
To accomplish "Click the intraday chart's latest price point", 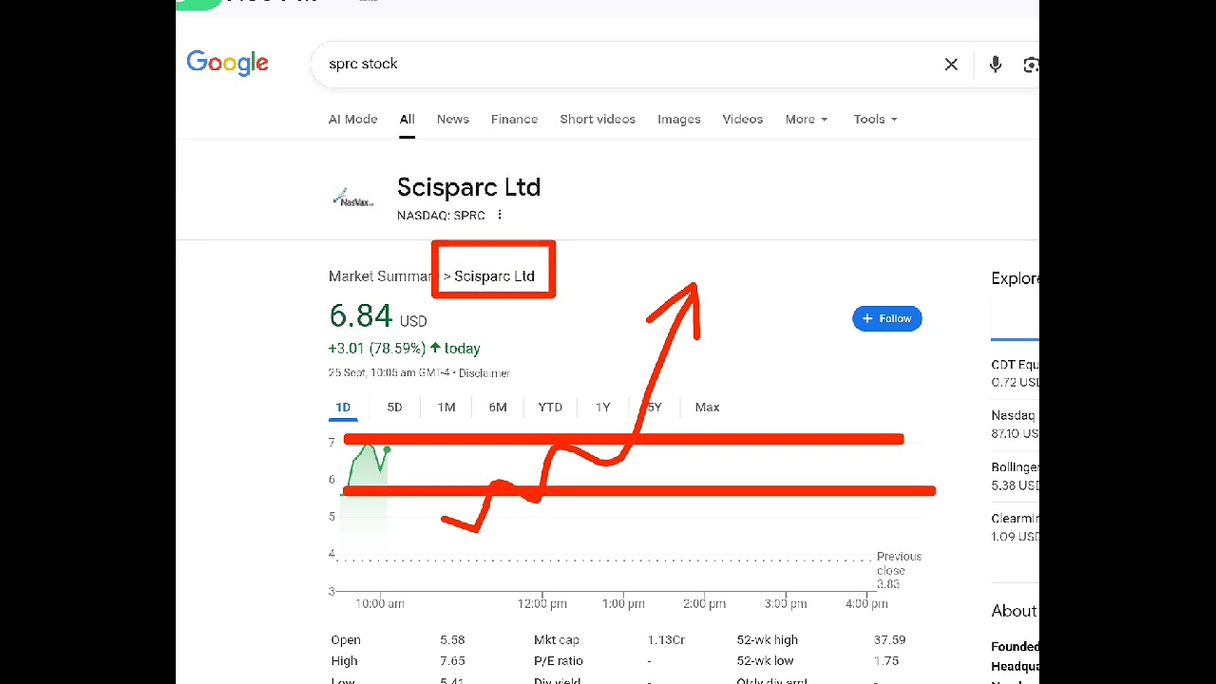I will (388, 448).
